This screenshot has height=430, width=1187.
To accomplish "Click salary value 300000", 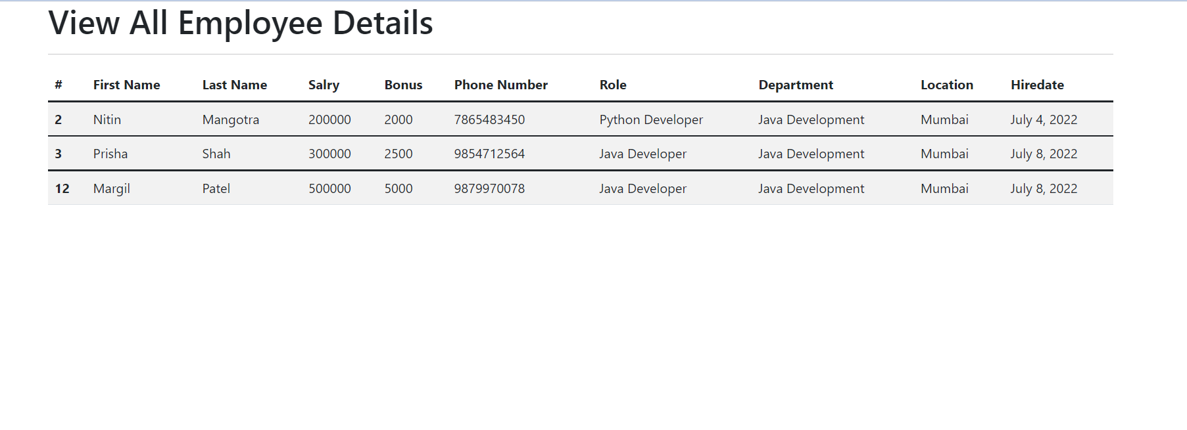I will [x=330, y=154].
